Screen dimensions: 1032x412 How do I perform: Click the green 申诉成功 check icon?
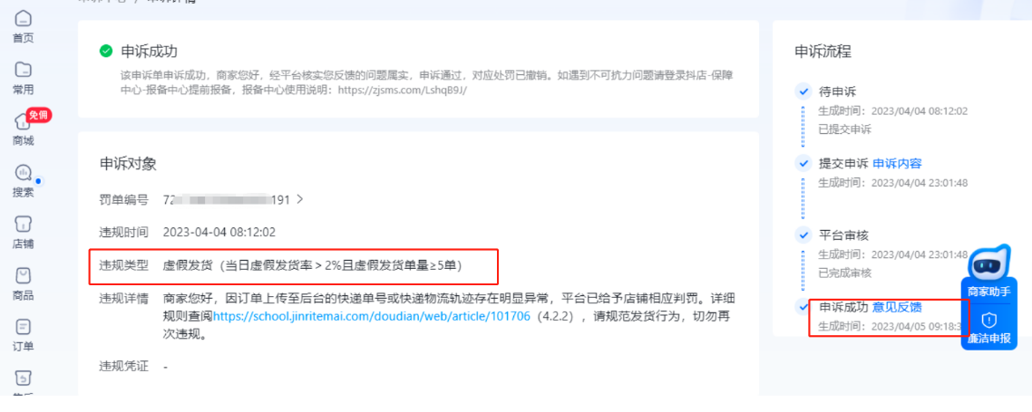[x=106, y=52]
